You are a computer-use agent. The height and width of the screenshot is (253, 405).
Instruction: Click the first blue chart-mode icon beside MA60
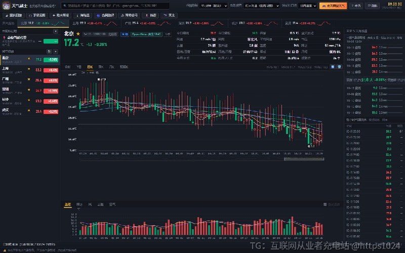(x=333, y=67)
